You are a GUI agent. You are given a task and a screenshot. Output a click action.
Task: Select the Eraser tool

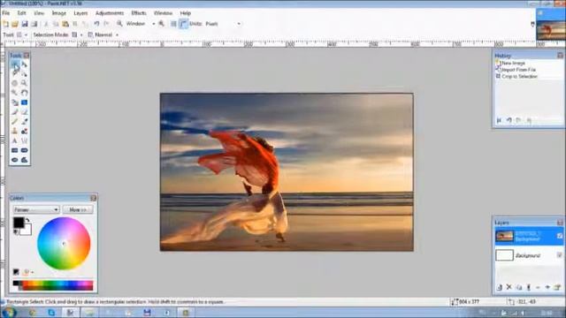point(24,112)
